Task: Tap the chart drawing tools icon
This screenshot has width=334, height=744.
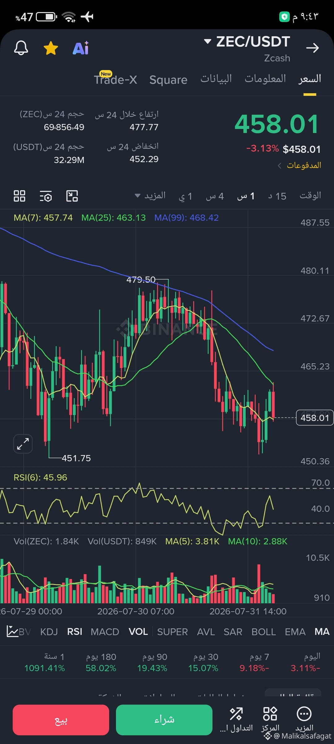Action: (x=72, y=196)
